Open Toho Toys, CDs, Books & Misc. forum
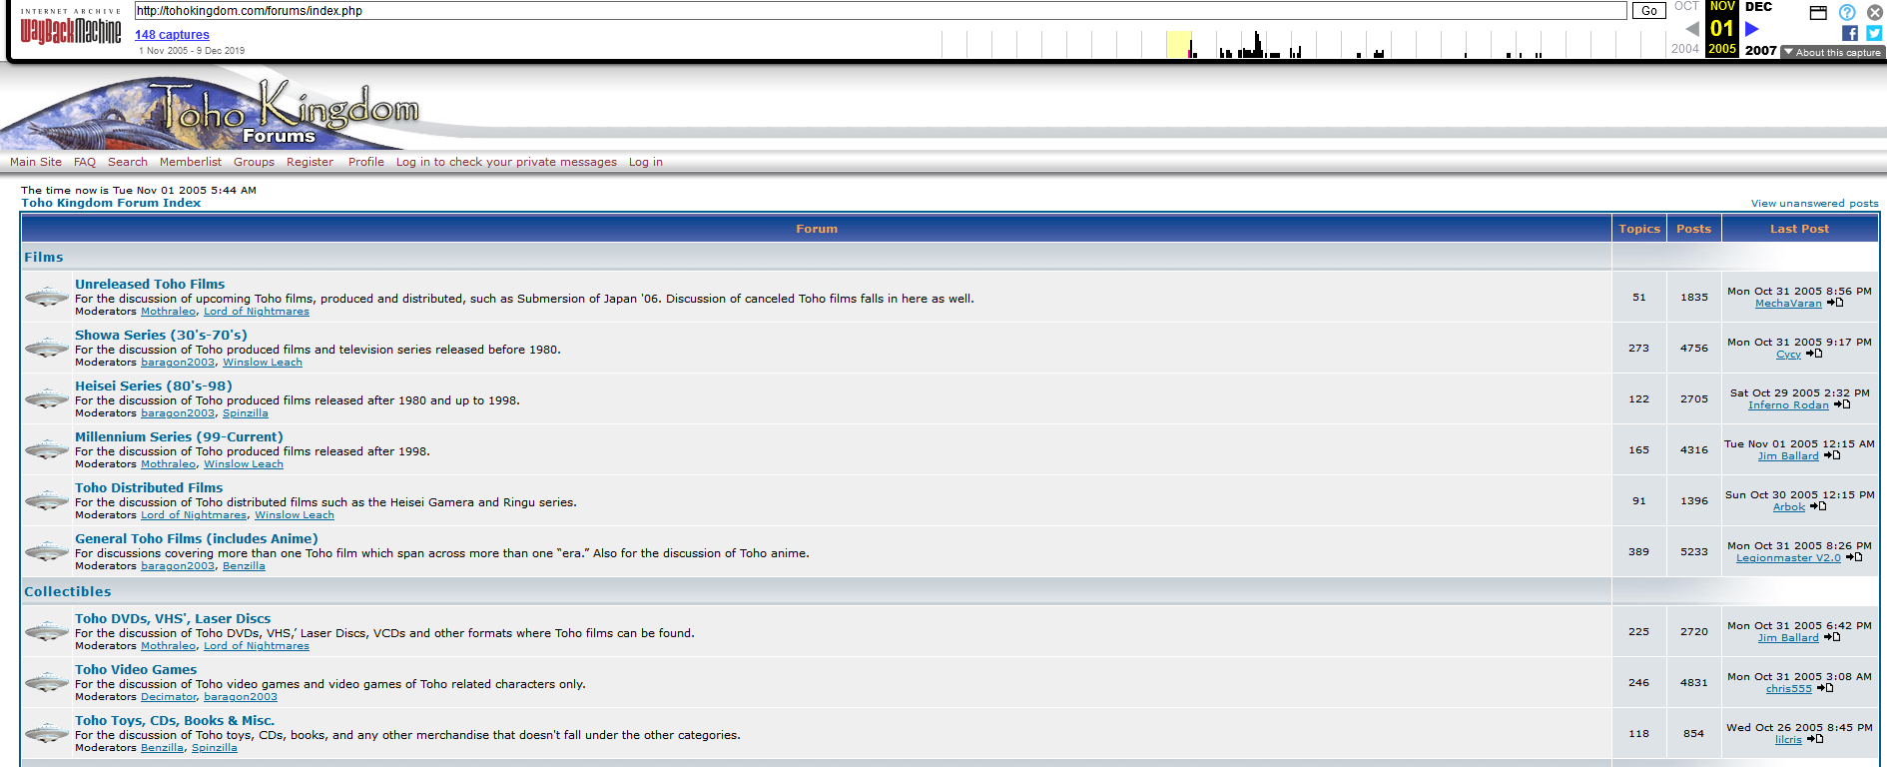1887x767 pixels. [175, 721]
